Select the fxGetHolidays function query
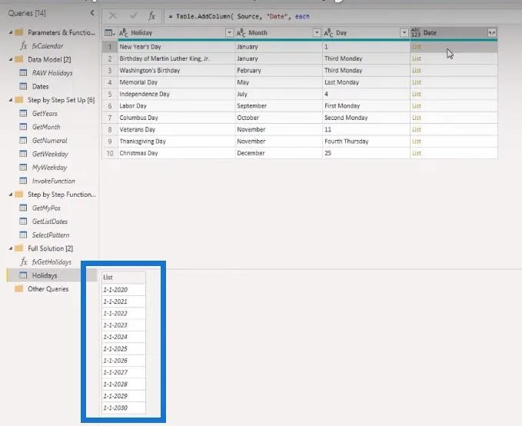 point(52,262)
